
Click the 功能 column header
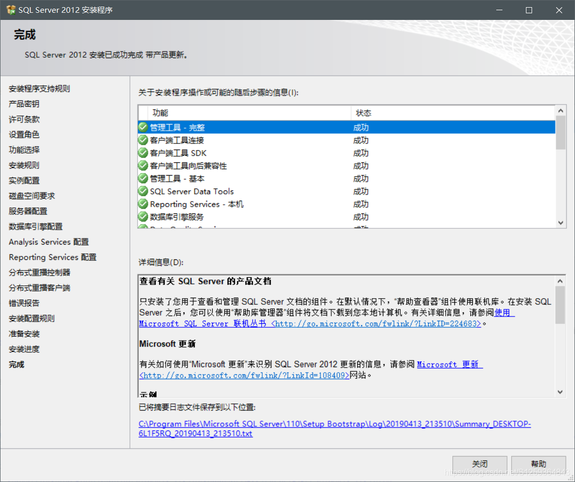249,113
